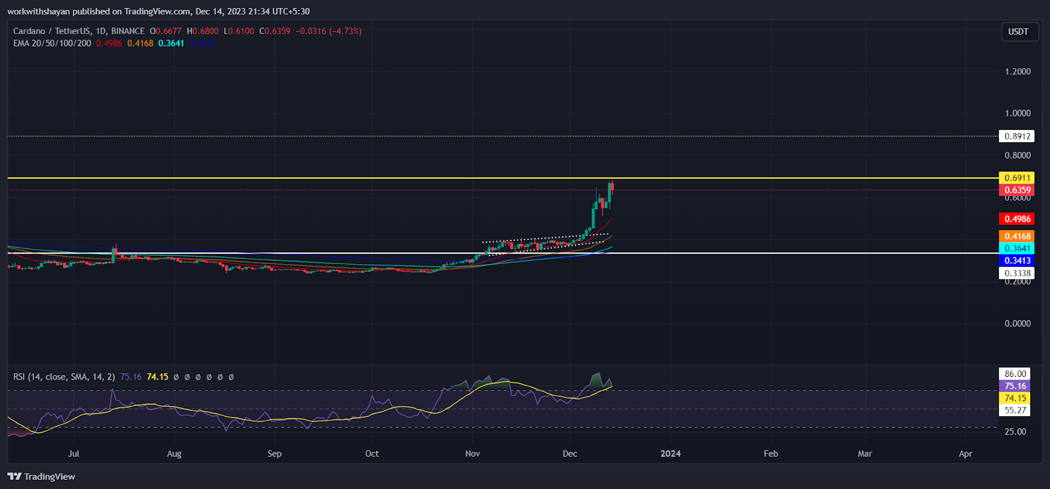Select the Cardano / TetherUS symbol title

[78, 31]
